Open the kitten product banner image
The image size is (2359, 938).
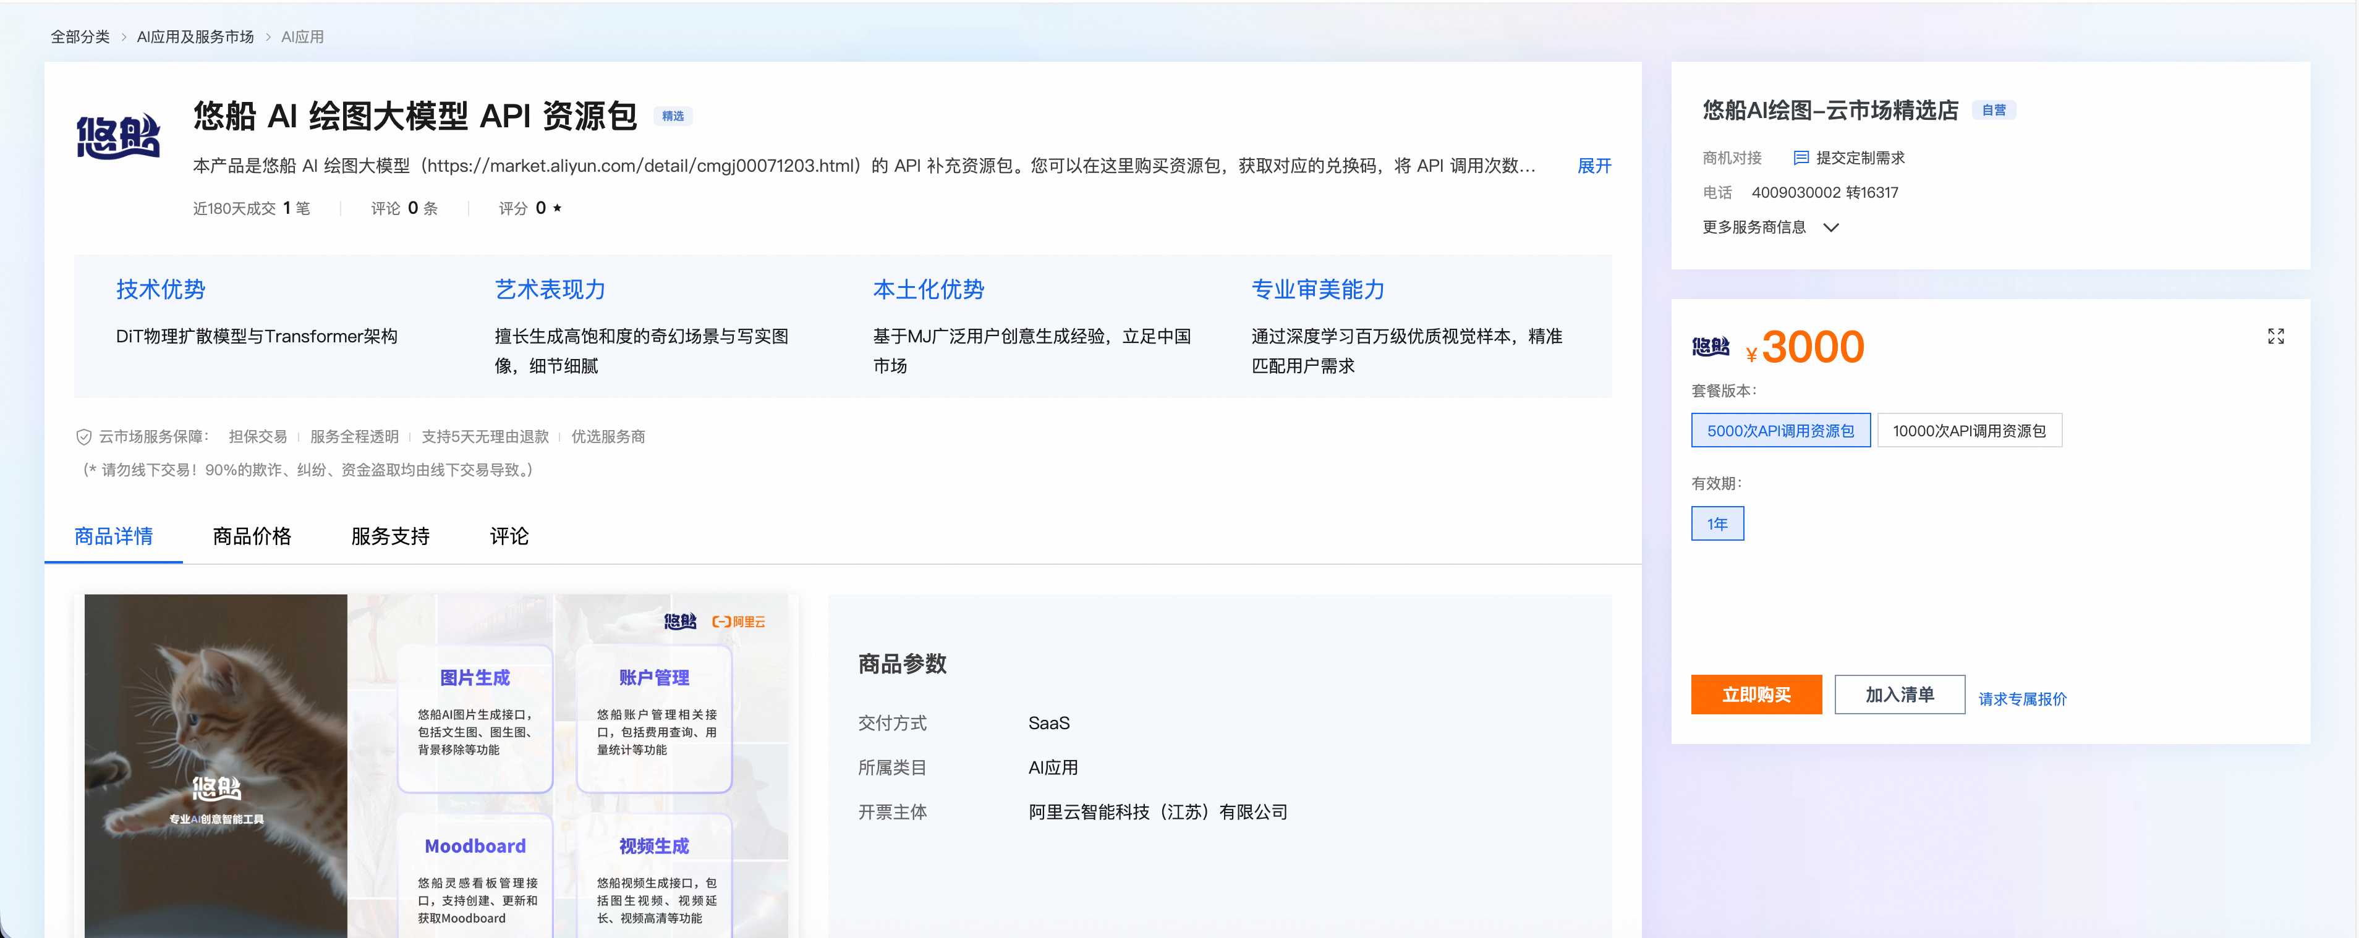pos(436,766)
